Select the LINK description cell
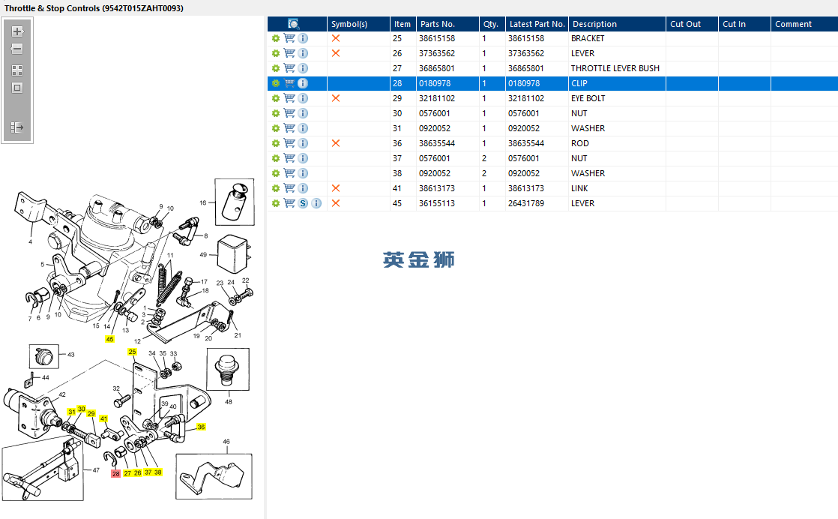This screenshot has width=838, height=519. point(579,188)
